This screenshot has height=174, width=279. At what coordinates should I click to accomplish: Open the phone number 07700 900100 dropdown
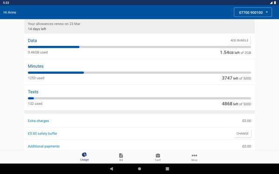pyautogui.click(x=253, y=13)
